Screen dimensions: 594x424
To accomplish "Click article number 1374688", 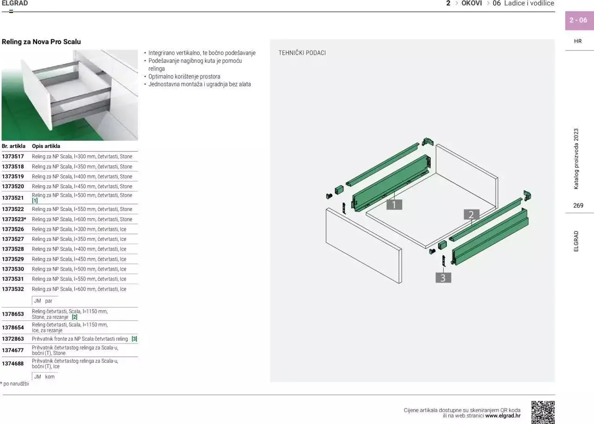I will click(13, 364).
